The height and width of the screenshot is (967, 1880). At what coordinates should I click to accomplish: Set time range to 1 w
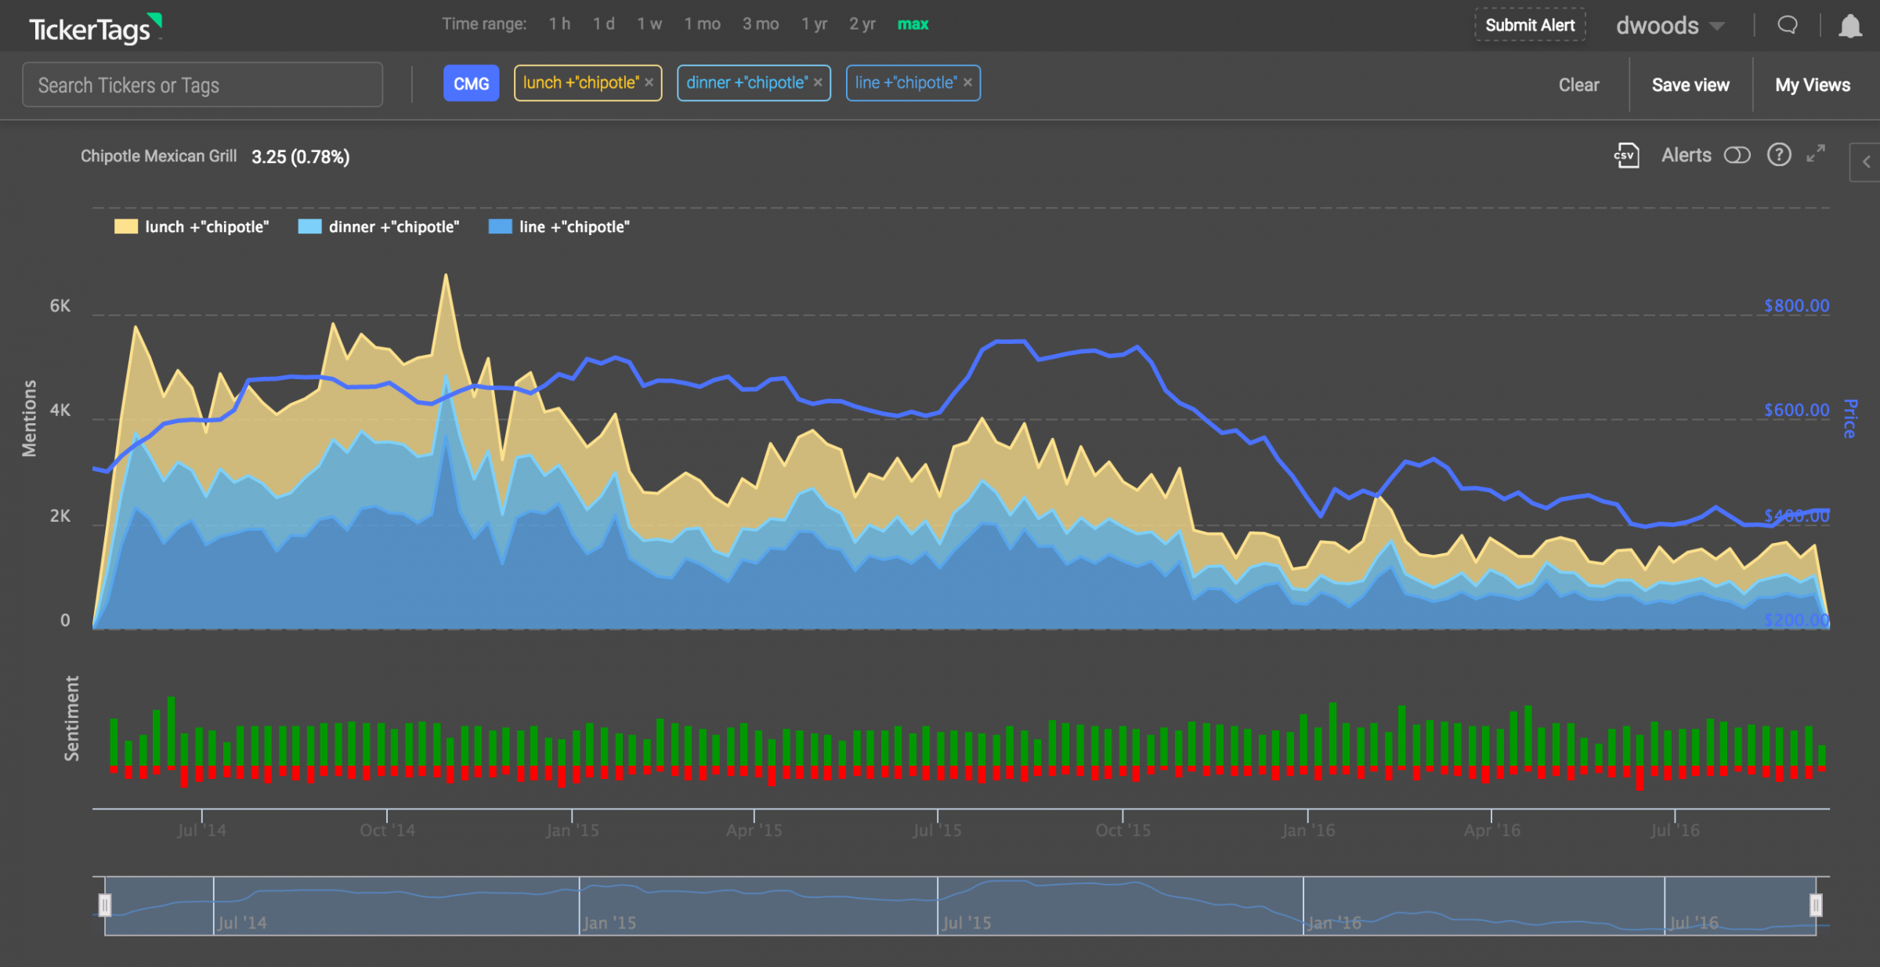point(649,24)
